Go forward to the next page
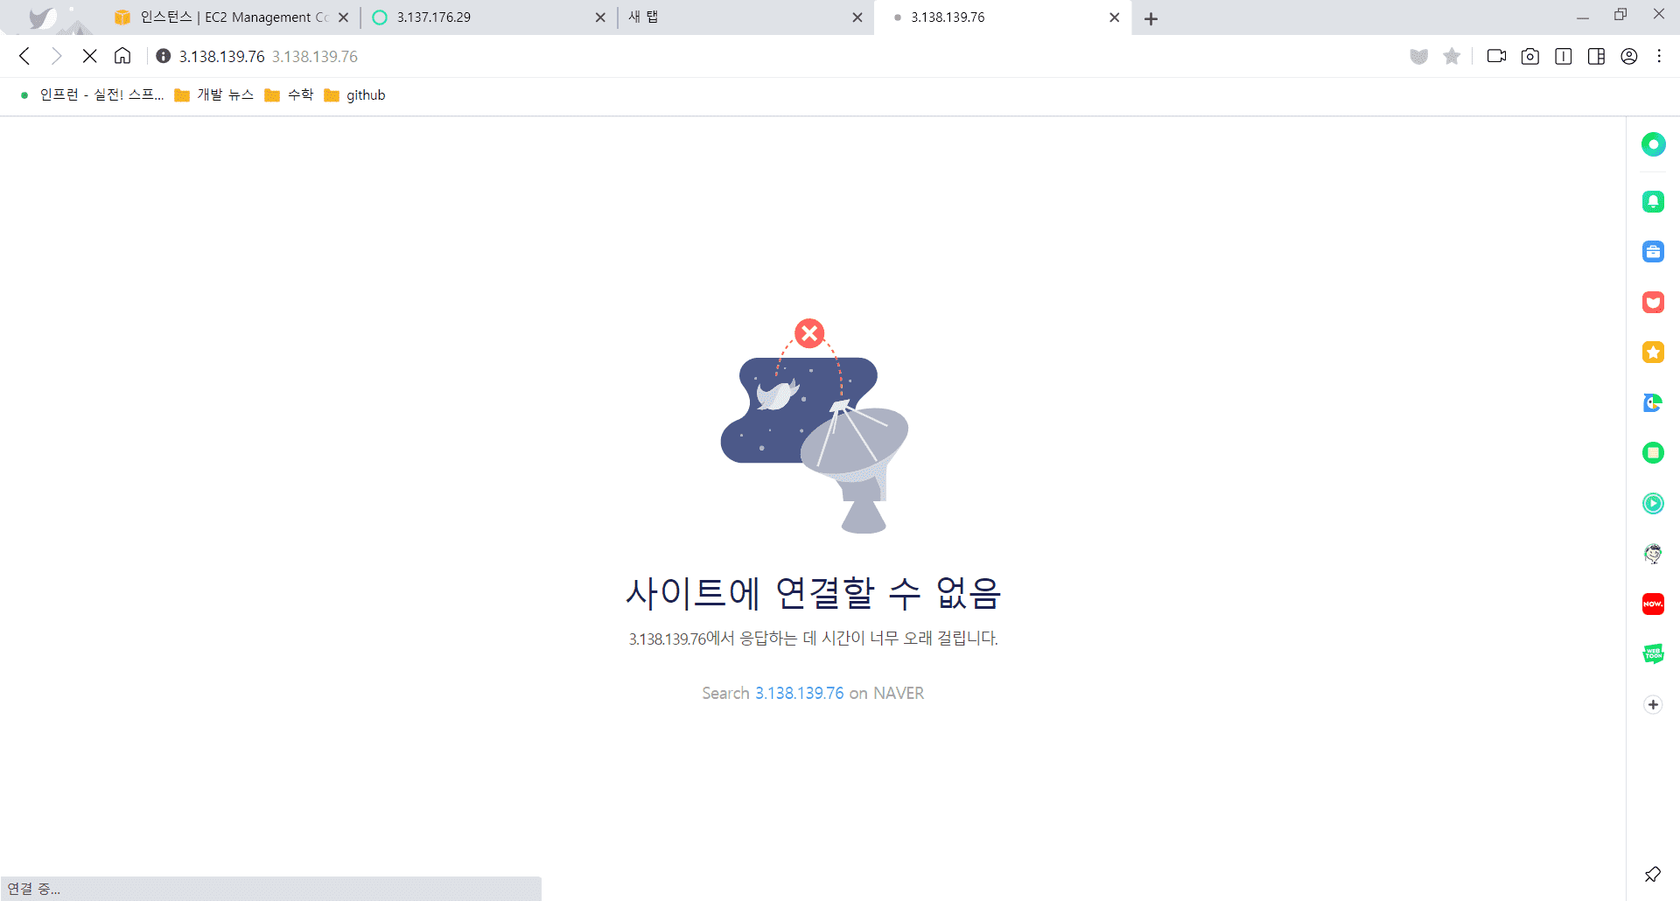 (57, 56)
